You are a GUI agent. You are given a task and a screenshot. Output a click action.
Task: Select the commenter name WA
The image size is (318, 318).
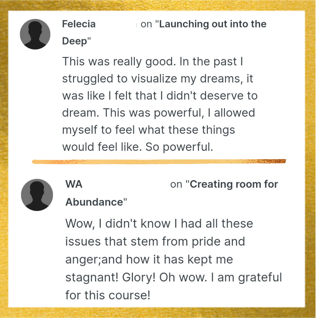tap(74, 184)
